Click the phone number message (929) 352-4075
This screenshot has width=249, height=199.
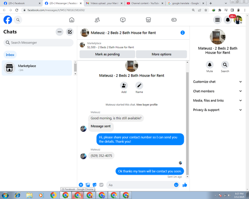coord(101,156)
